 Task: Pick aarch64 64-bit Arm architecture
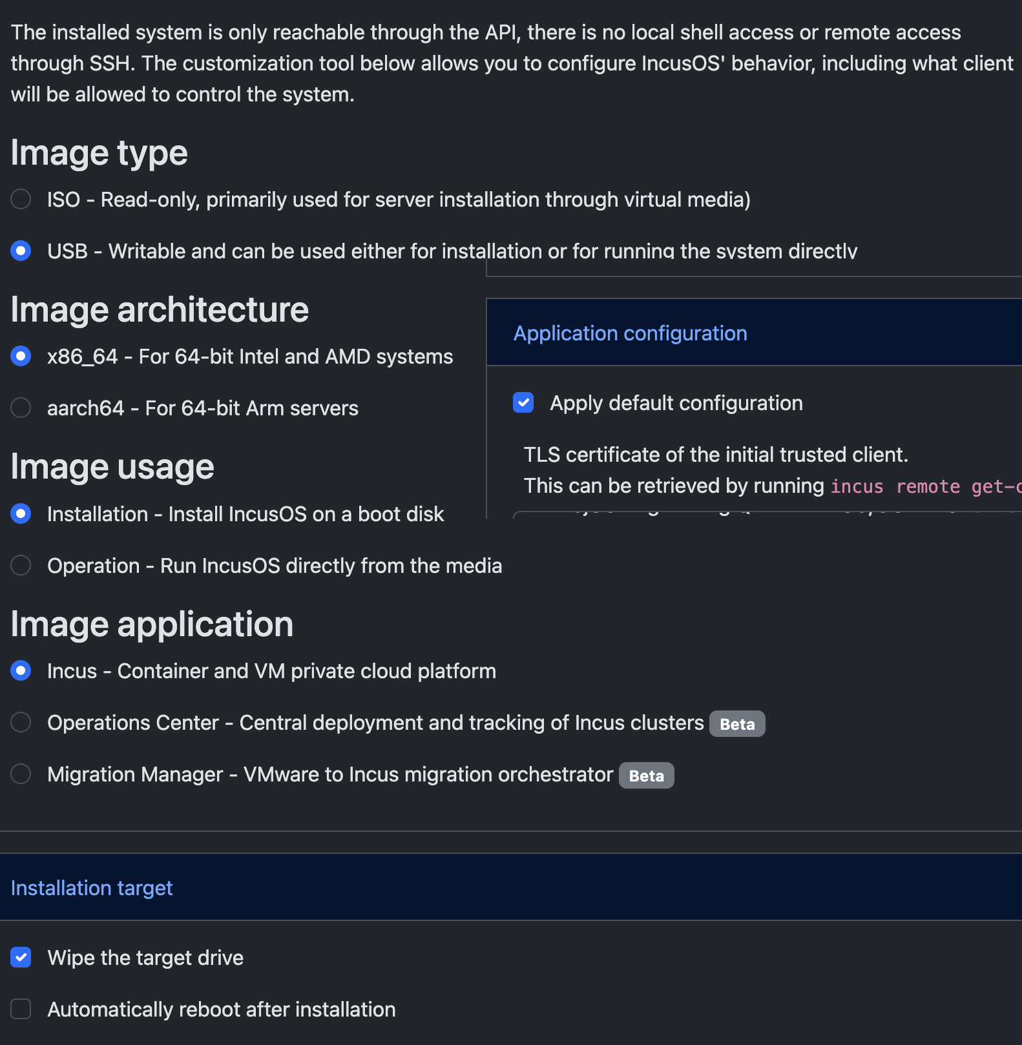[21, 408]
